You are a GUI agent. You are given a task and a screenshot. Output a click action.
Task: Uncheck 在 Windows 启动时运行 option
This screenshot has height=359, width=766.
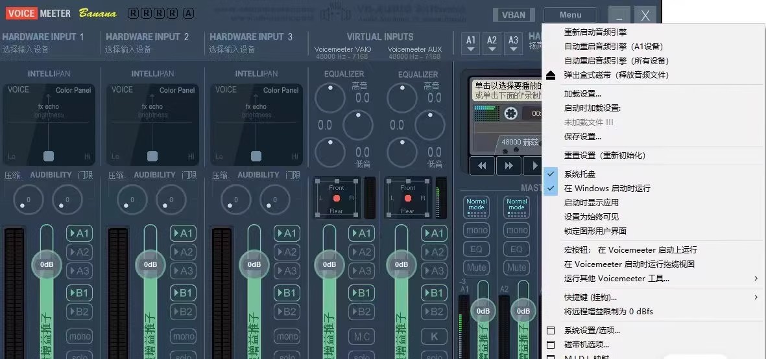(x=551, y=189)
